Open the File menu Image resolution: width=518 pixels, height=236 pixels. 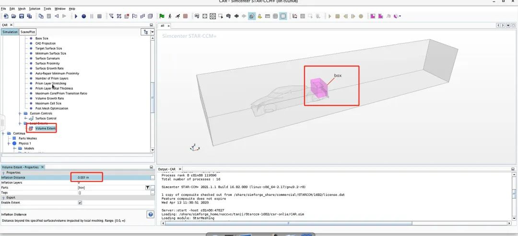click(x=4, y=9)
